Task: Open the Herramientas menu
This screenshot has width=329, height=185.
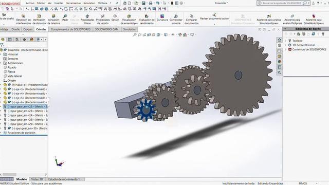Action: [73, 3]
